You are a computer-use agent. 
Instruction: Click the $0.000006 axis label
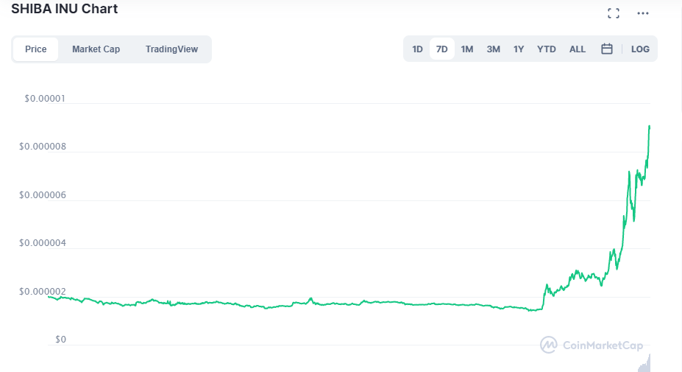tap(43, 194)
